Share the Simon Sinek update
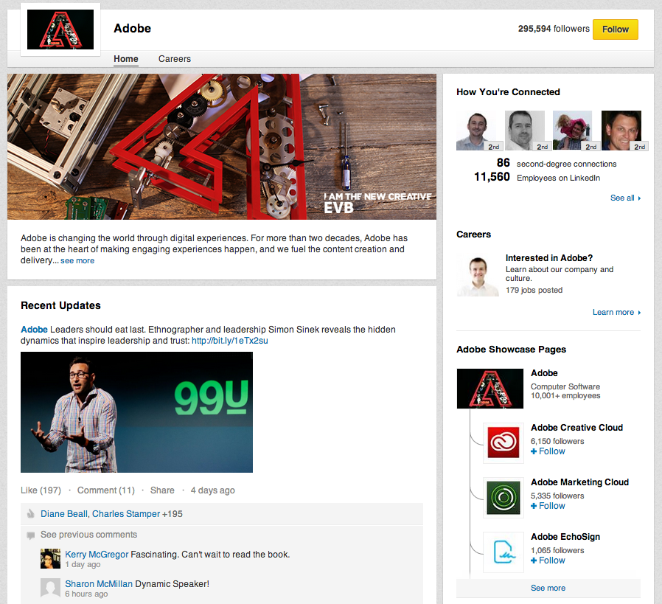 click(162, 490)
